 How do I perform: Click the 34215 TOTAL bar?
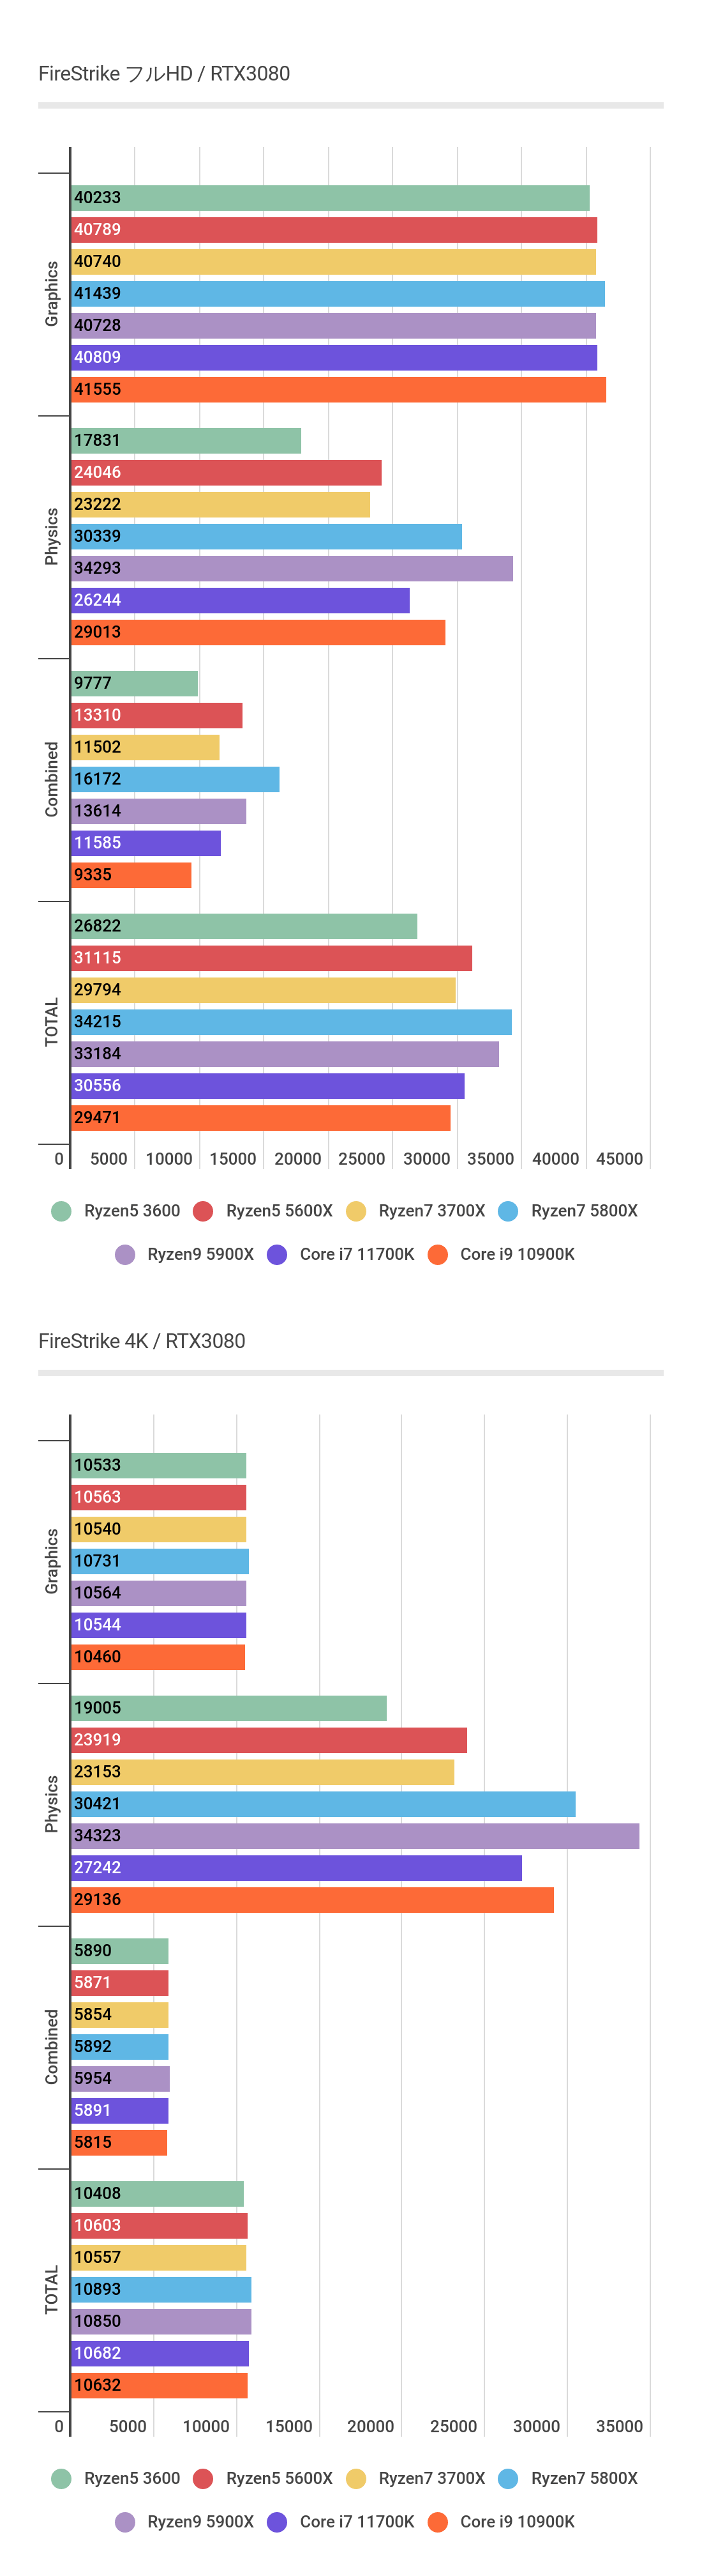pyautogui.click(x=290, y=1022)
